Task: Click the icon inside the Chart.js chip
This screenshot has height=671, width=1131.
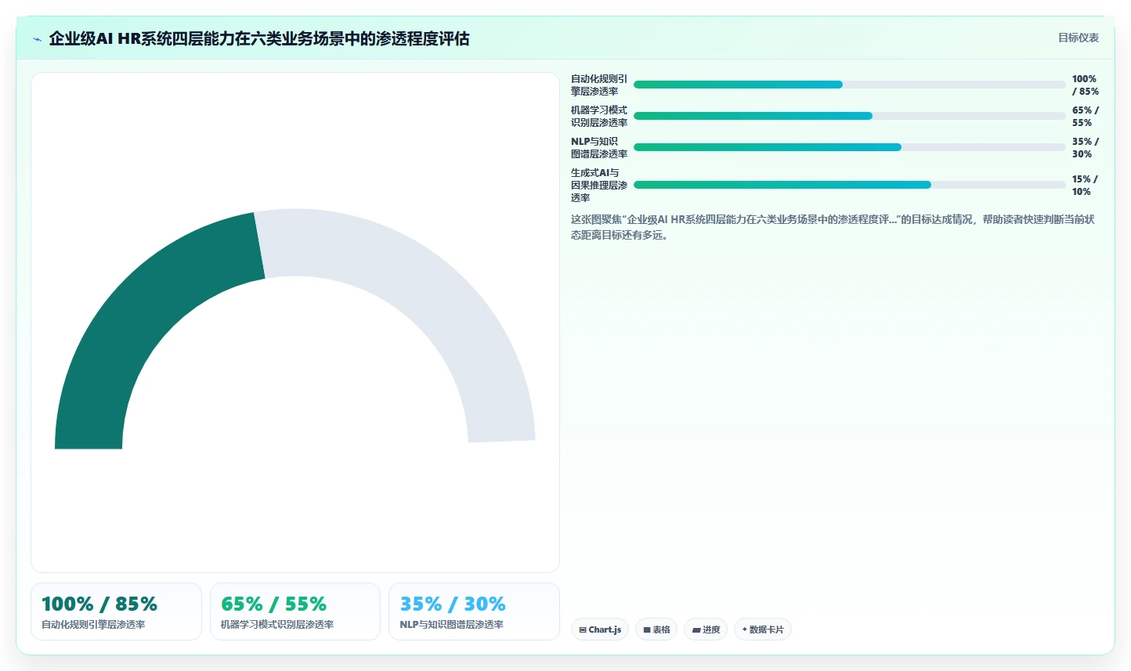Action: click(583, 630)
